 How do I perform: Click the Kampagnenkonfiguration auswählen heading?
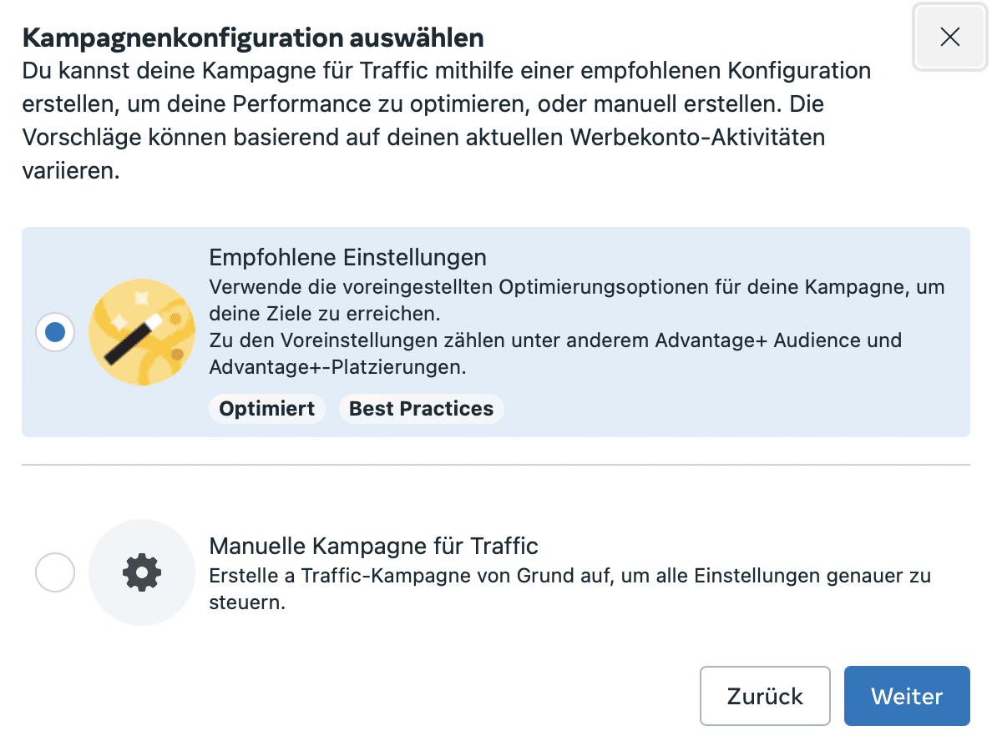click(253, 38)
